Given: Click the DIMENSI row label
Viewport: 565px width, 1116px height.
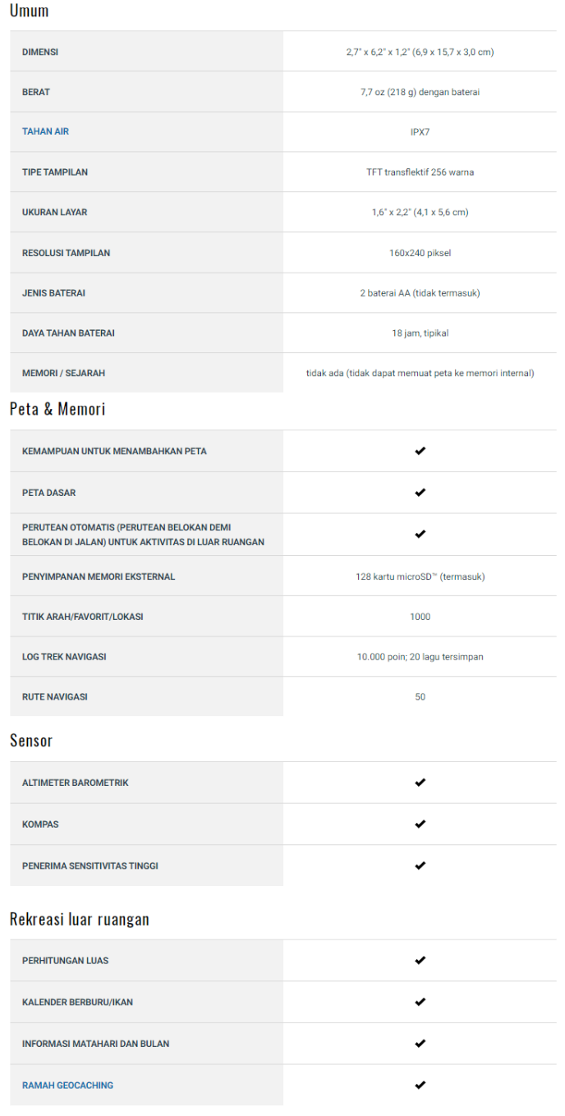Looking at the screenshot, I should pyautogui.click(x=40, y=52).
